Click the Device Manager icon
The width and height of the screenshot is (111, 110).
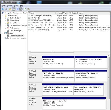pyautogui.click(x=8, y=30)
